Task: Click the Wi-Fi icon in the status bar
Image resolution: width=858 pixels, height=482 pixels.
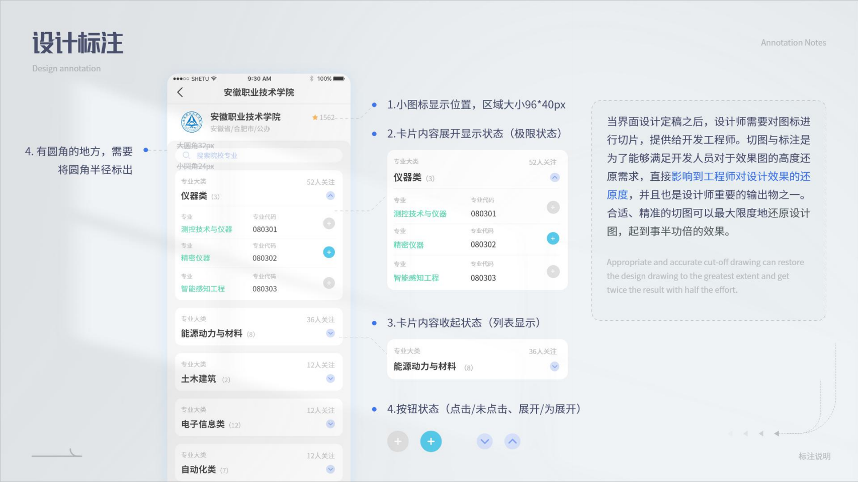Action: point(214,79)
